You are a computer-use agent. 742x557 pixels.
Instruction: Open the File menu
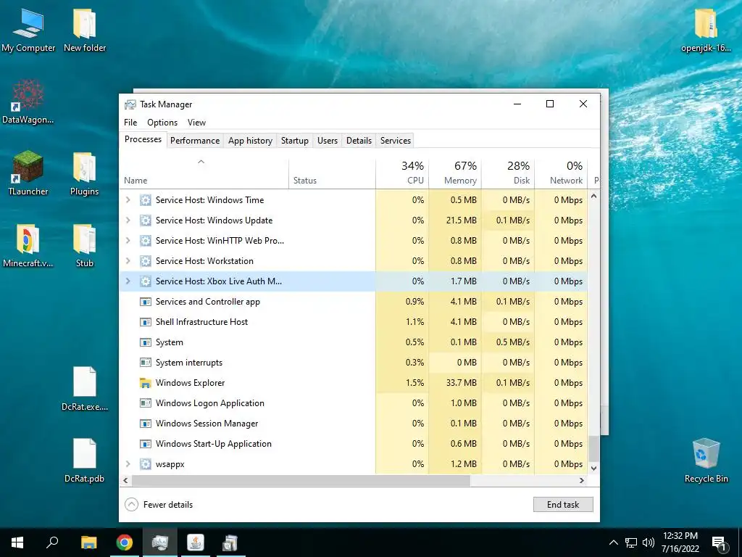[x=130, y=122]
